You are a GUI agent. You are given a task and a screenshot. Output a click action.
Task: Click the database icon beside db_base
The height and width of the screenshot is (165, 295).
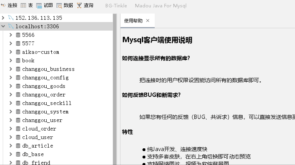[18, 154]
